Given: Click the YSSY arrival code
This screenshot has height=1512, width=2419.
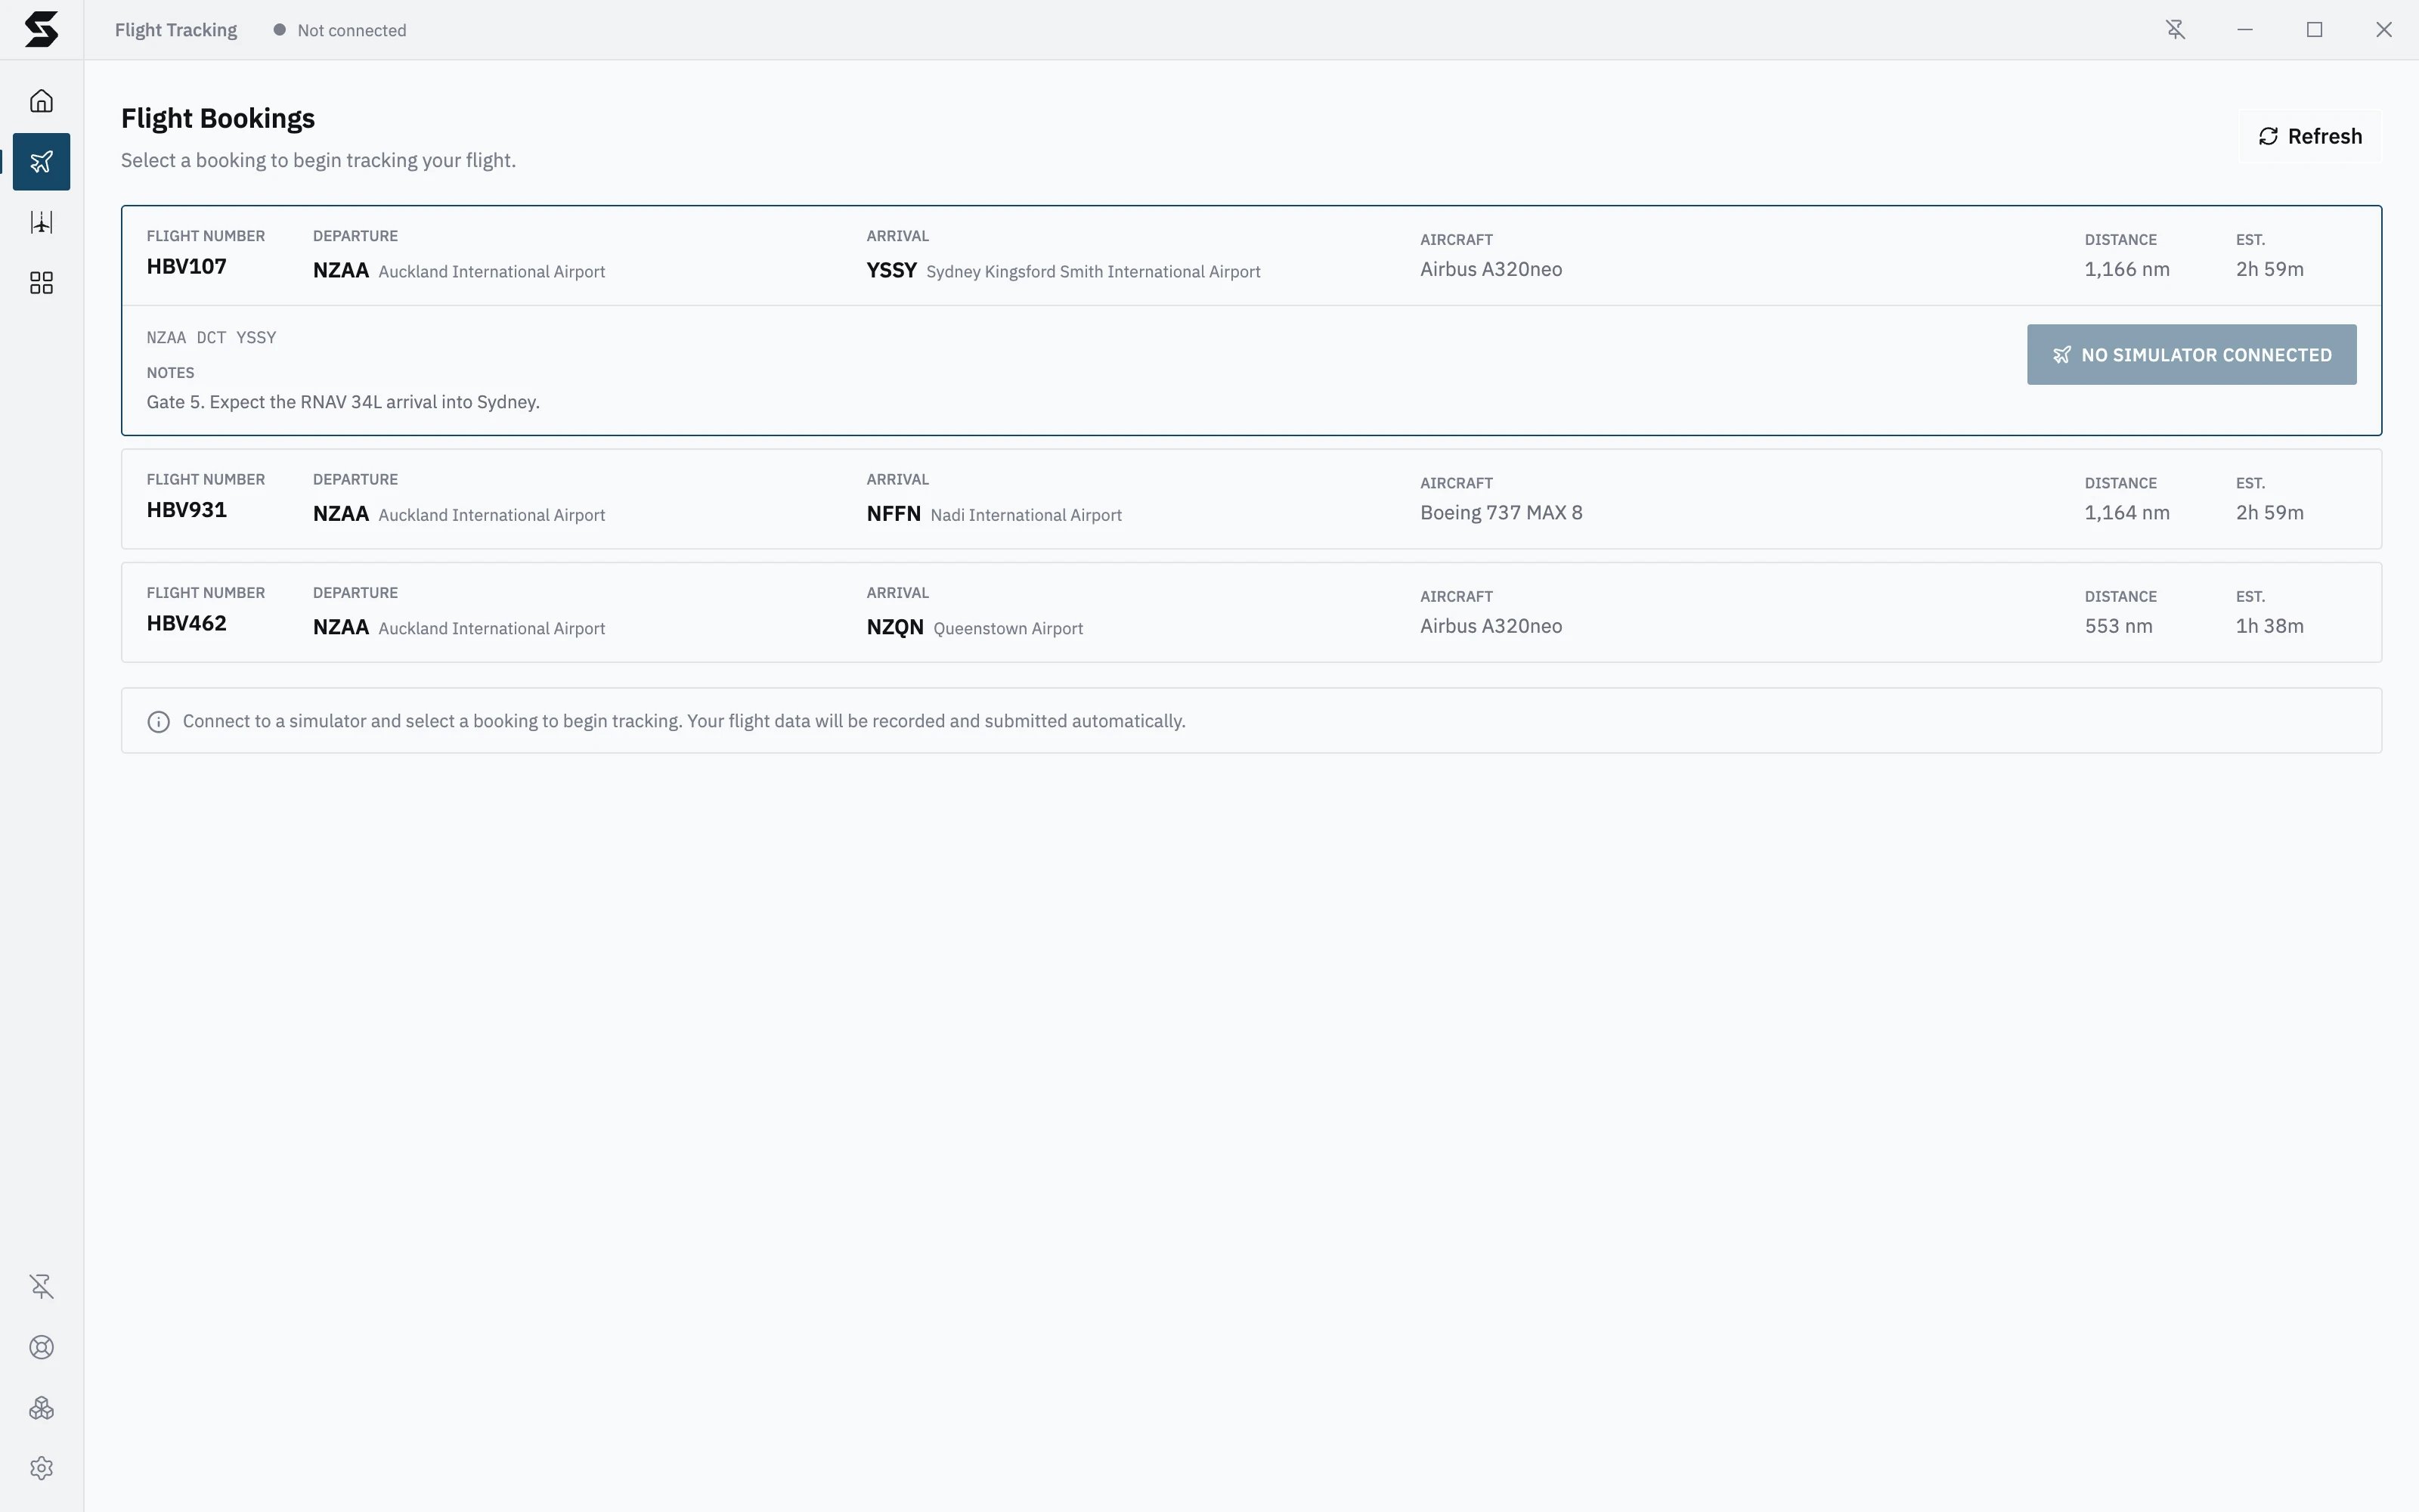Looking at the screenshot, I should pyautogui.click(x=892, y=270).
